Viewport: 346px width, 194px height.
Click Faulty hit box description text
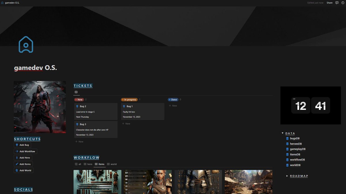(129, 112)
